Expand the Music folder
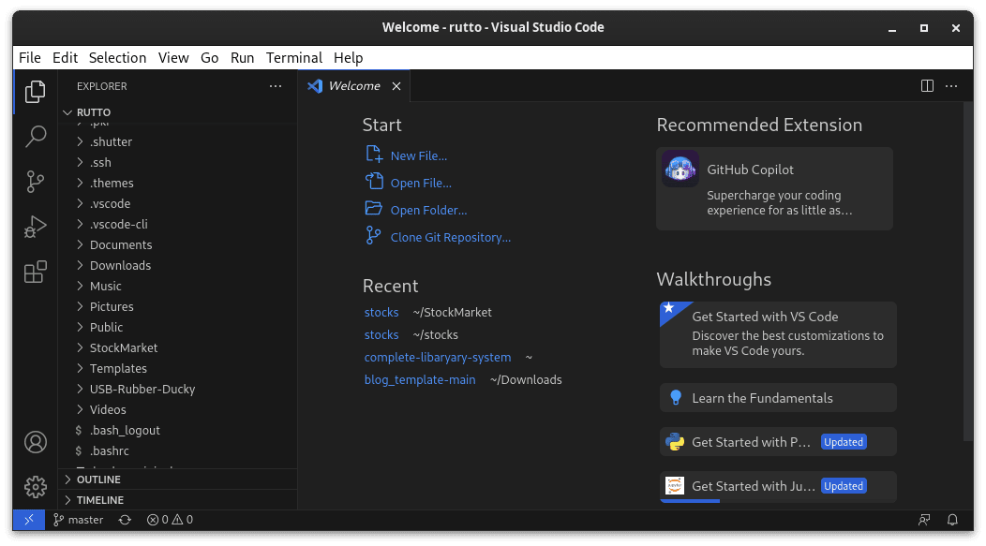This screenshot has width=986, height=546. click(x=177, y=287)
